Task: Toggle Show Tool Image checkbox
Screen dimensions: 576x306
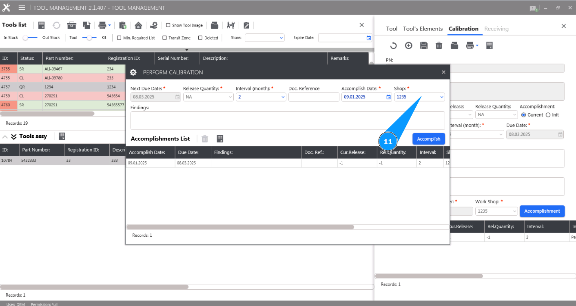Action: pos(168,25)
